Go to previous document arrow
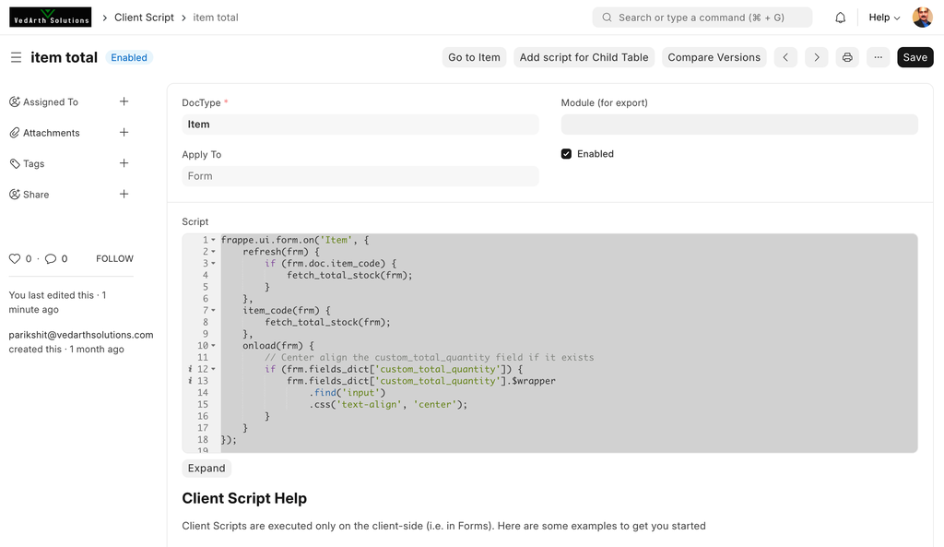944x547 pixels. [785, 57]
